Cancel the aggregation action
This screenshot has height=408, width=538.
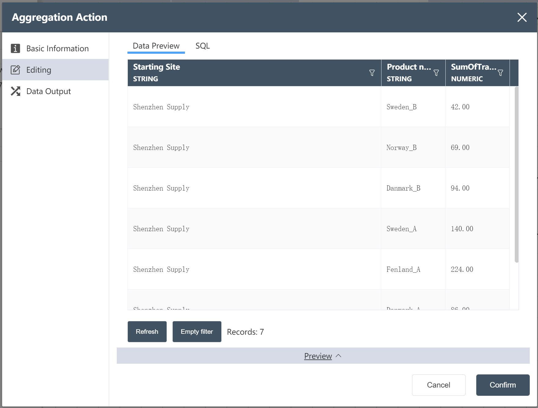[439, 385]
